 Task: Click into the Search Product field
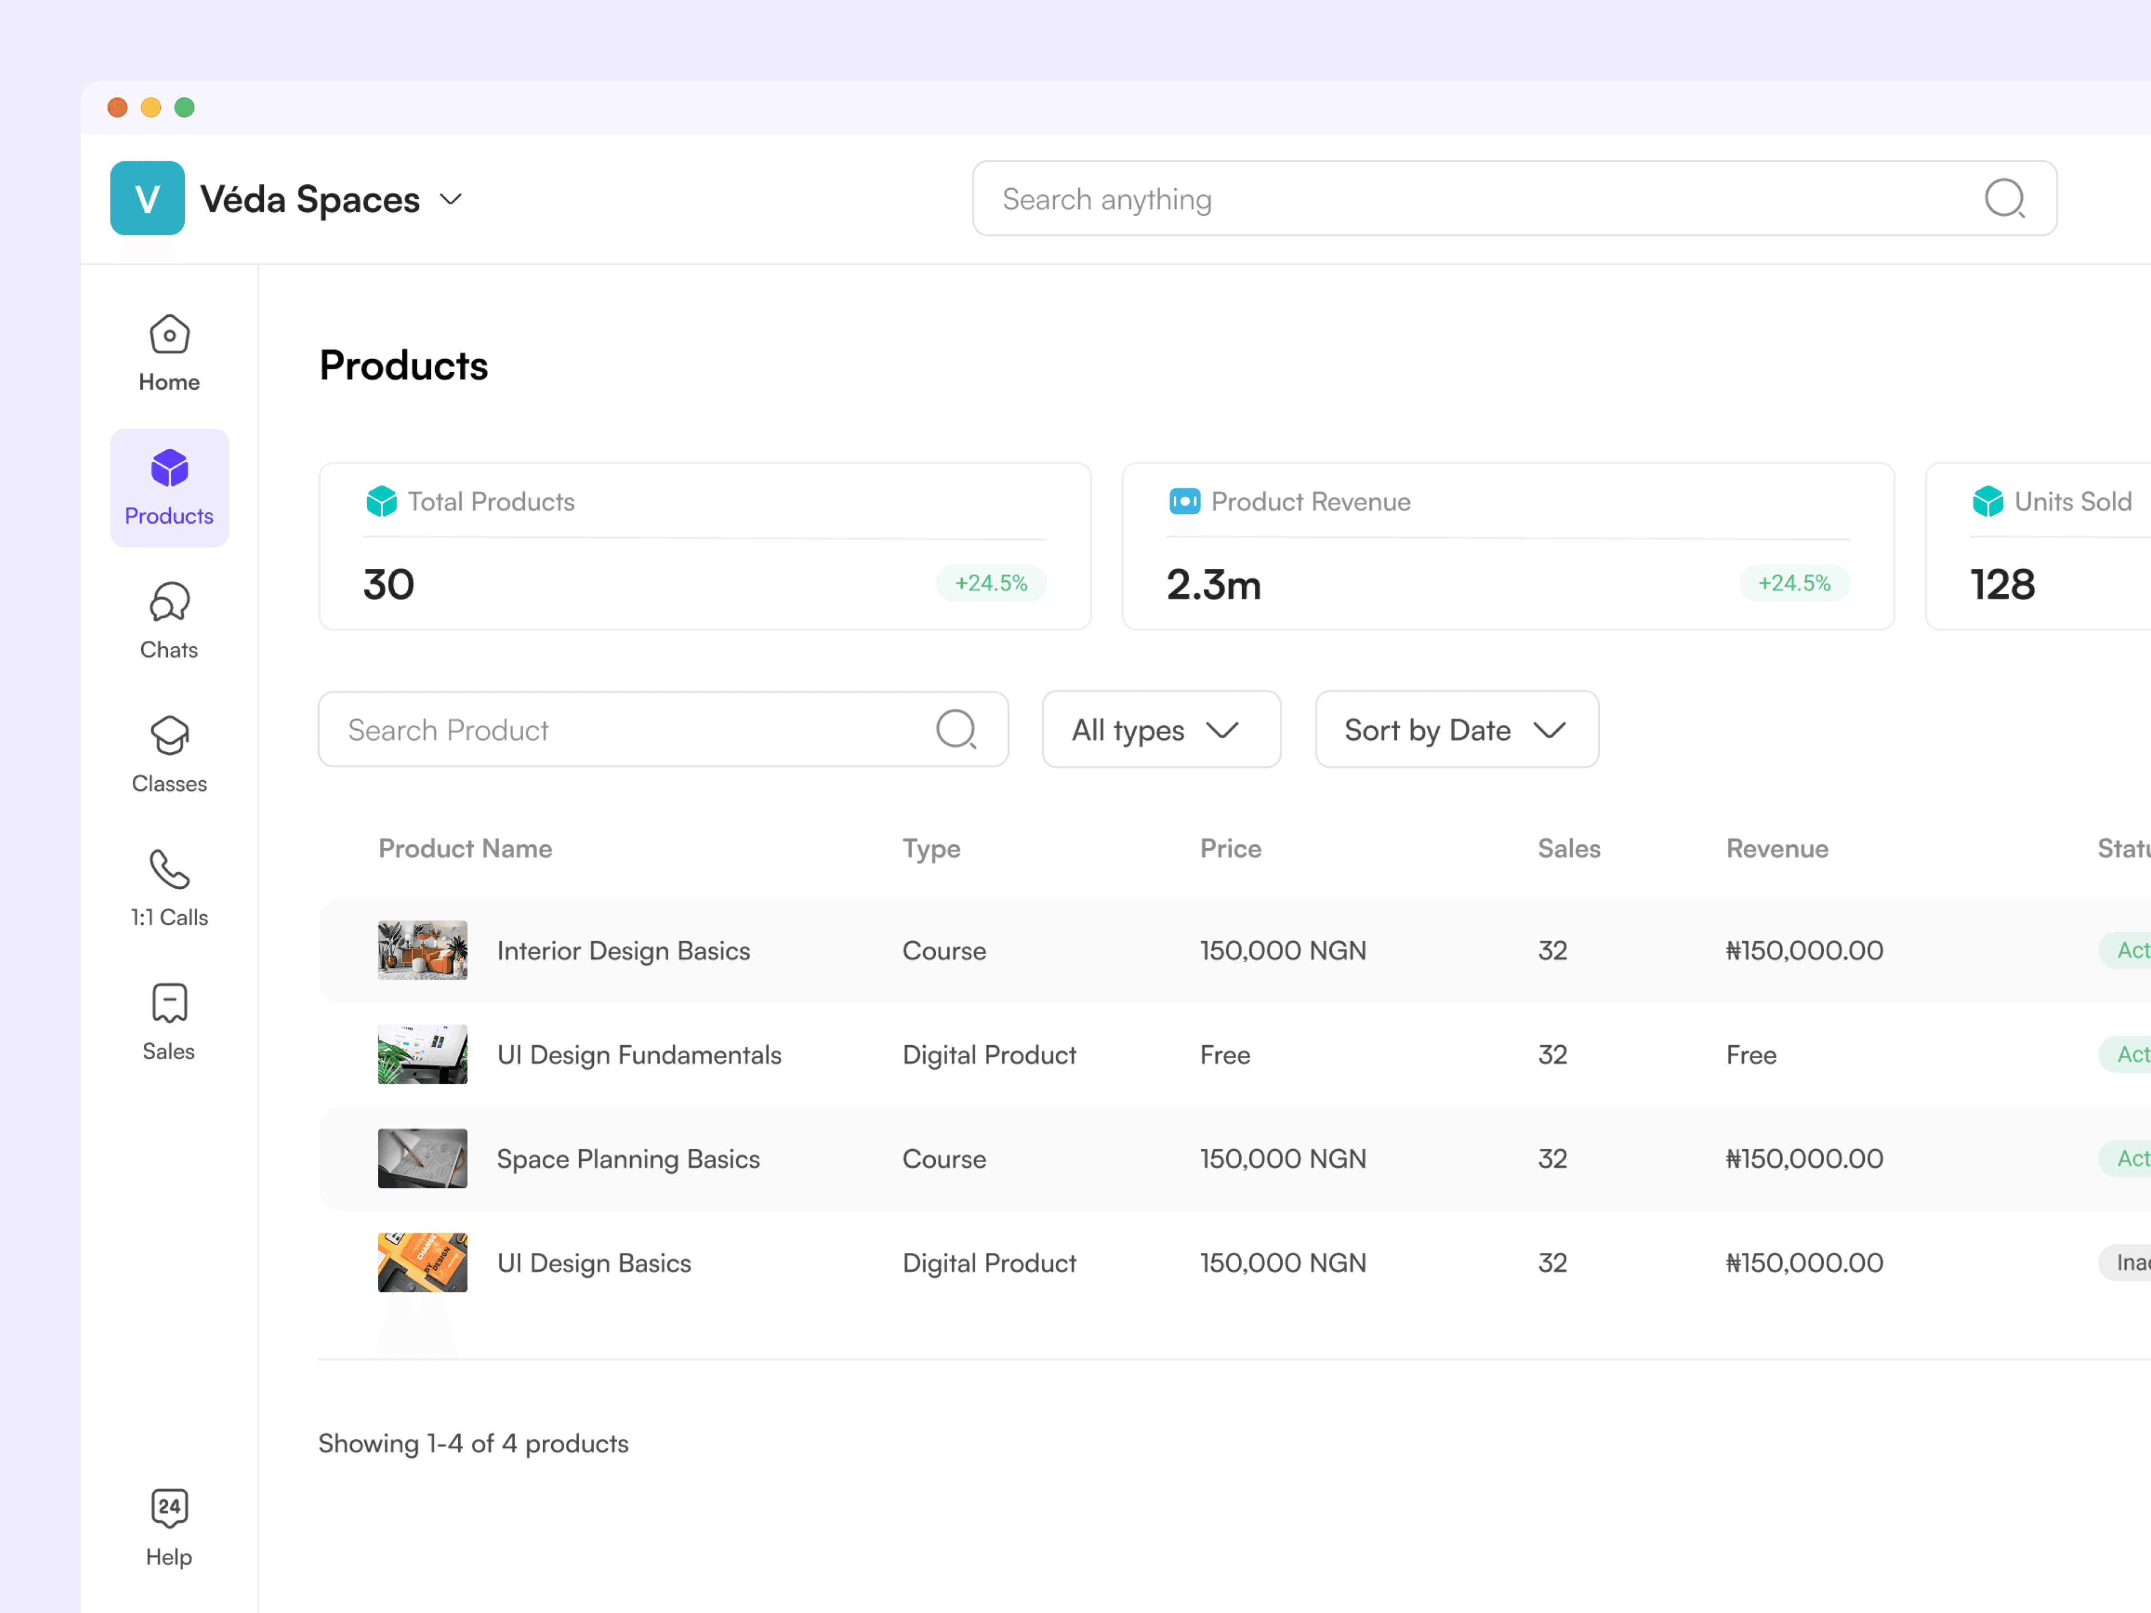pos(663,729)
